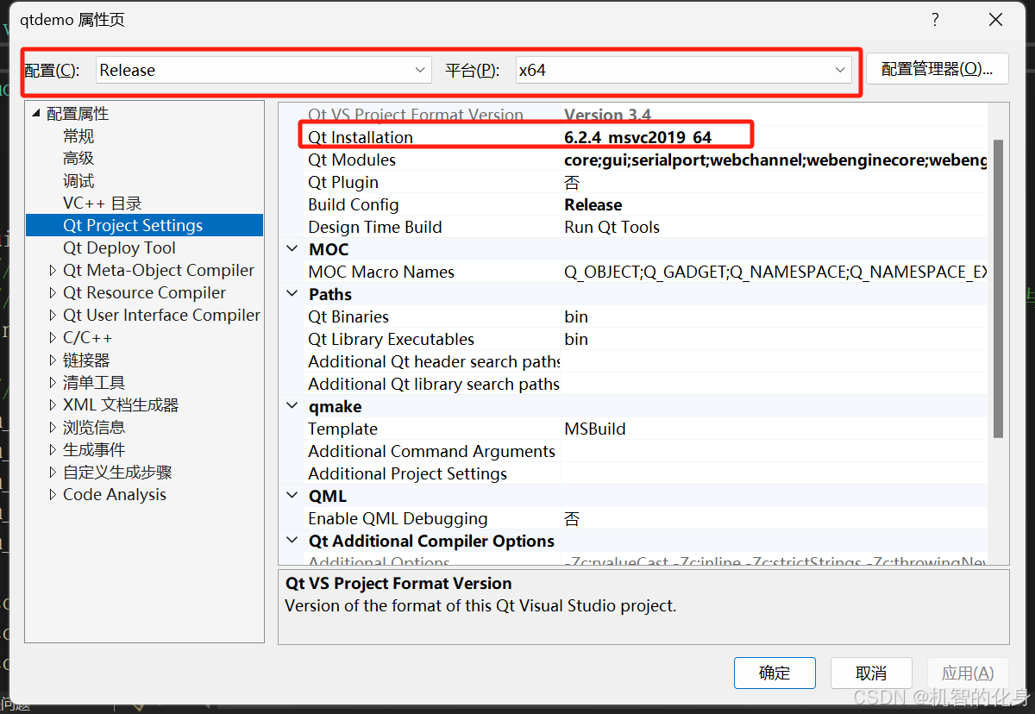Collapse the qmake property group
This screenshot has height=714, width=1035.
(x=292, y=406)
